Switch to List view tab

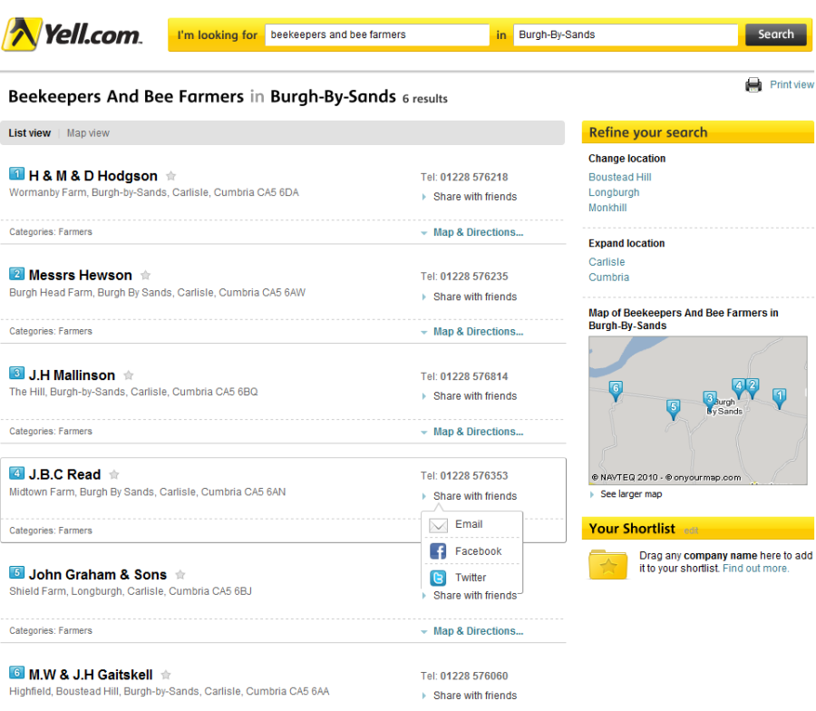tap(30, 133)
